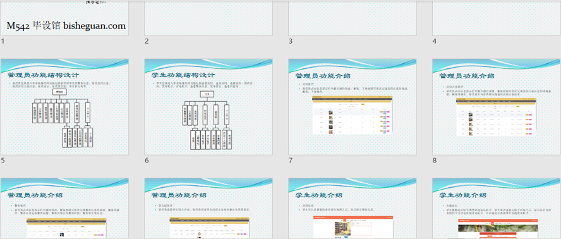Select slide 1 thumbnail with bisheguan.com text
The image size is (561, 239).
click(x=65, y=18)
